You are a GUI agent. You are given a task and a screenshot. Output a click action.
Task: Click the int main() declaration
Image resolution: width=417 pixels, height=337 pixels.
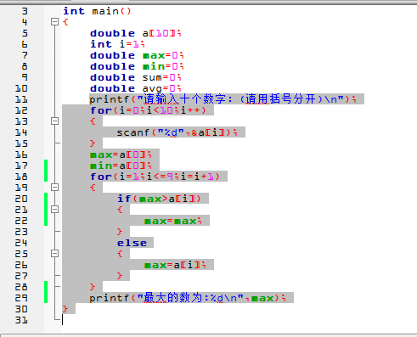pyautogui.click(x=97, y=11)
